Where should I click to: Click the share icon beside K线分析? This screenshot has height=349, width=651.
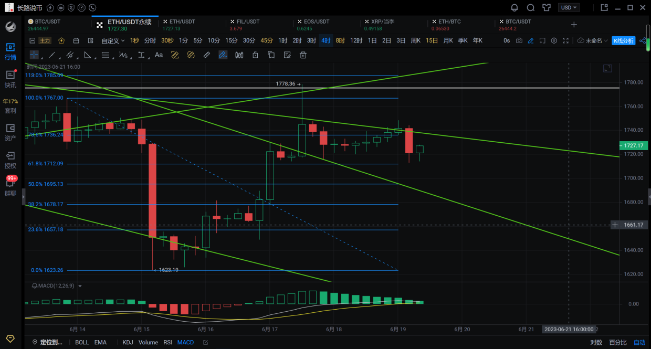click(643, 40)
